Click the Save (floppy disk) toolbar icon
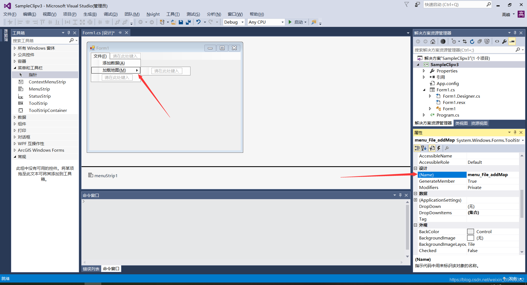Viewport: 527px width, 285px height. click(181, 22)
